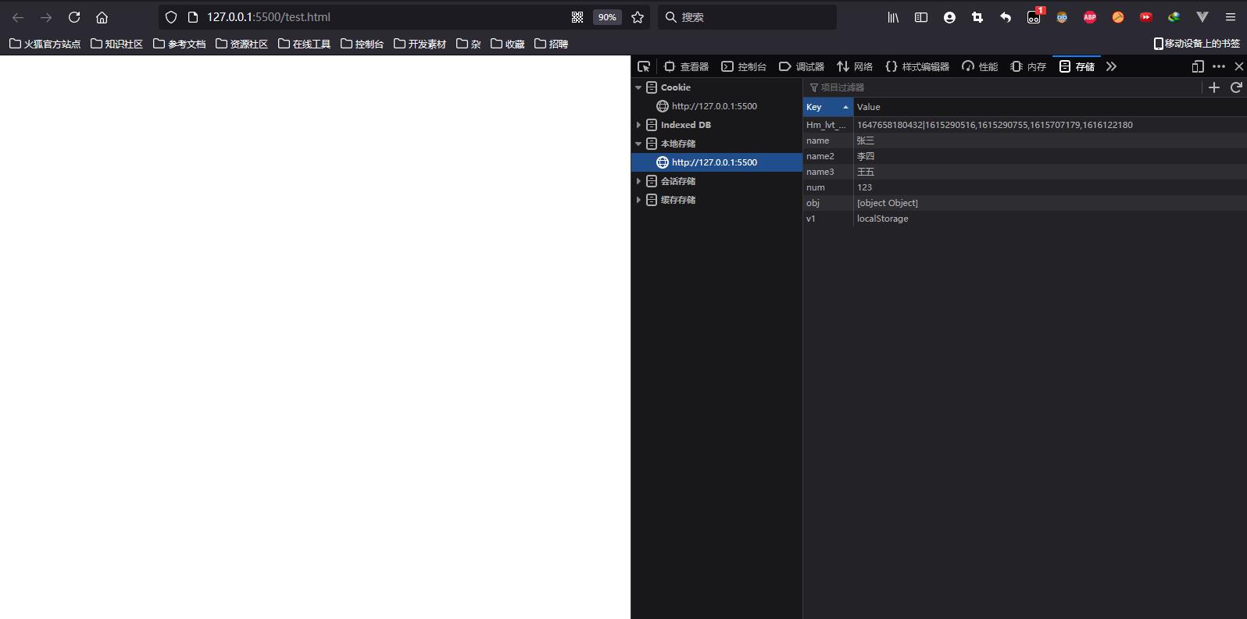Open the 参考文档 bookmark folder

pos(179,44)
